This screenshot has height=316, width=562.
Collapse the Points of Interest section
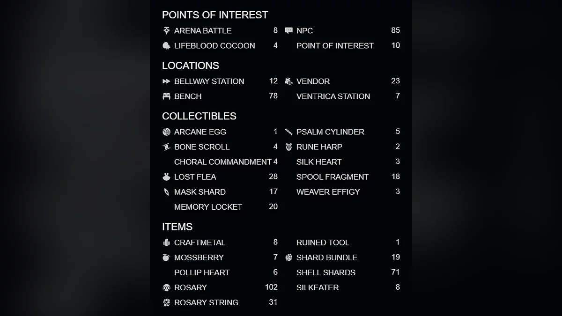click(215, 15)
